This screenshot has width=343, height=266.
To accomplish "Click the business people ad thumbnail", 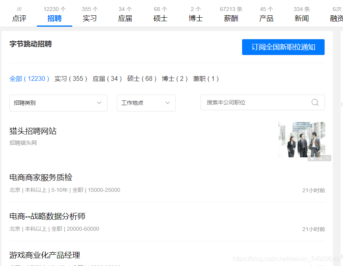I will (x=302, y=140).
